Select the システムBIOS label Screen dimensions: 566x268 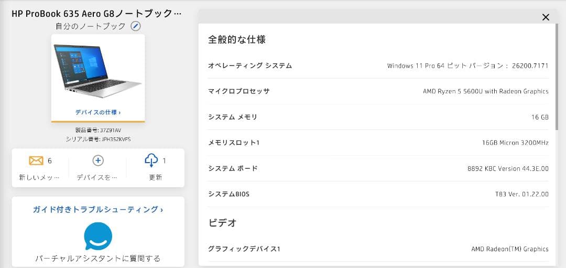point(228,194)
